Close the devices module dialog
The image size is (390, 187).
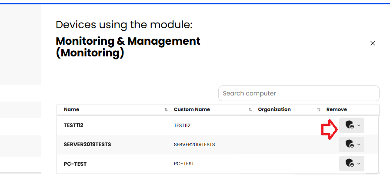[373, 43]
